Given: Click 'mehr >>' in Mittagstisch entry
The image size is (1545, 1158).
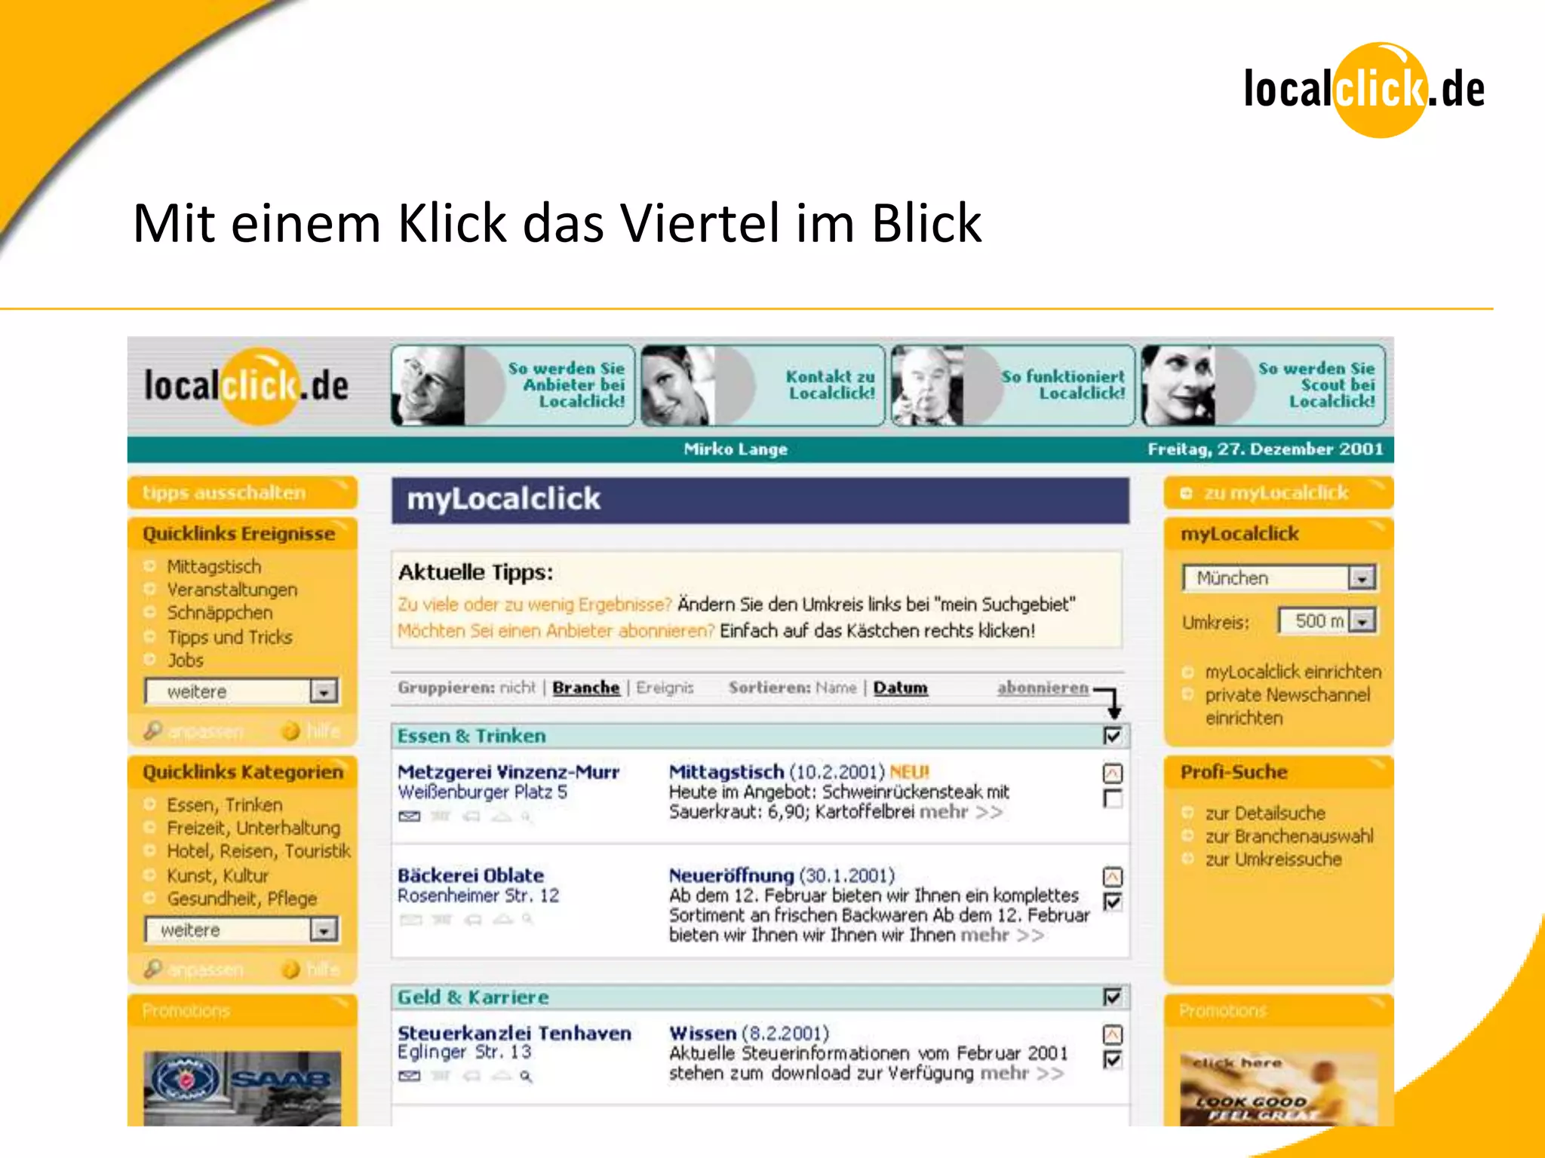Looking at the screenshot, I should 962,812.
